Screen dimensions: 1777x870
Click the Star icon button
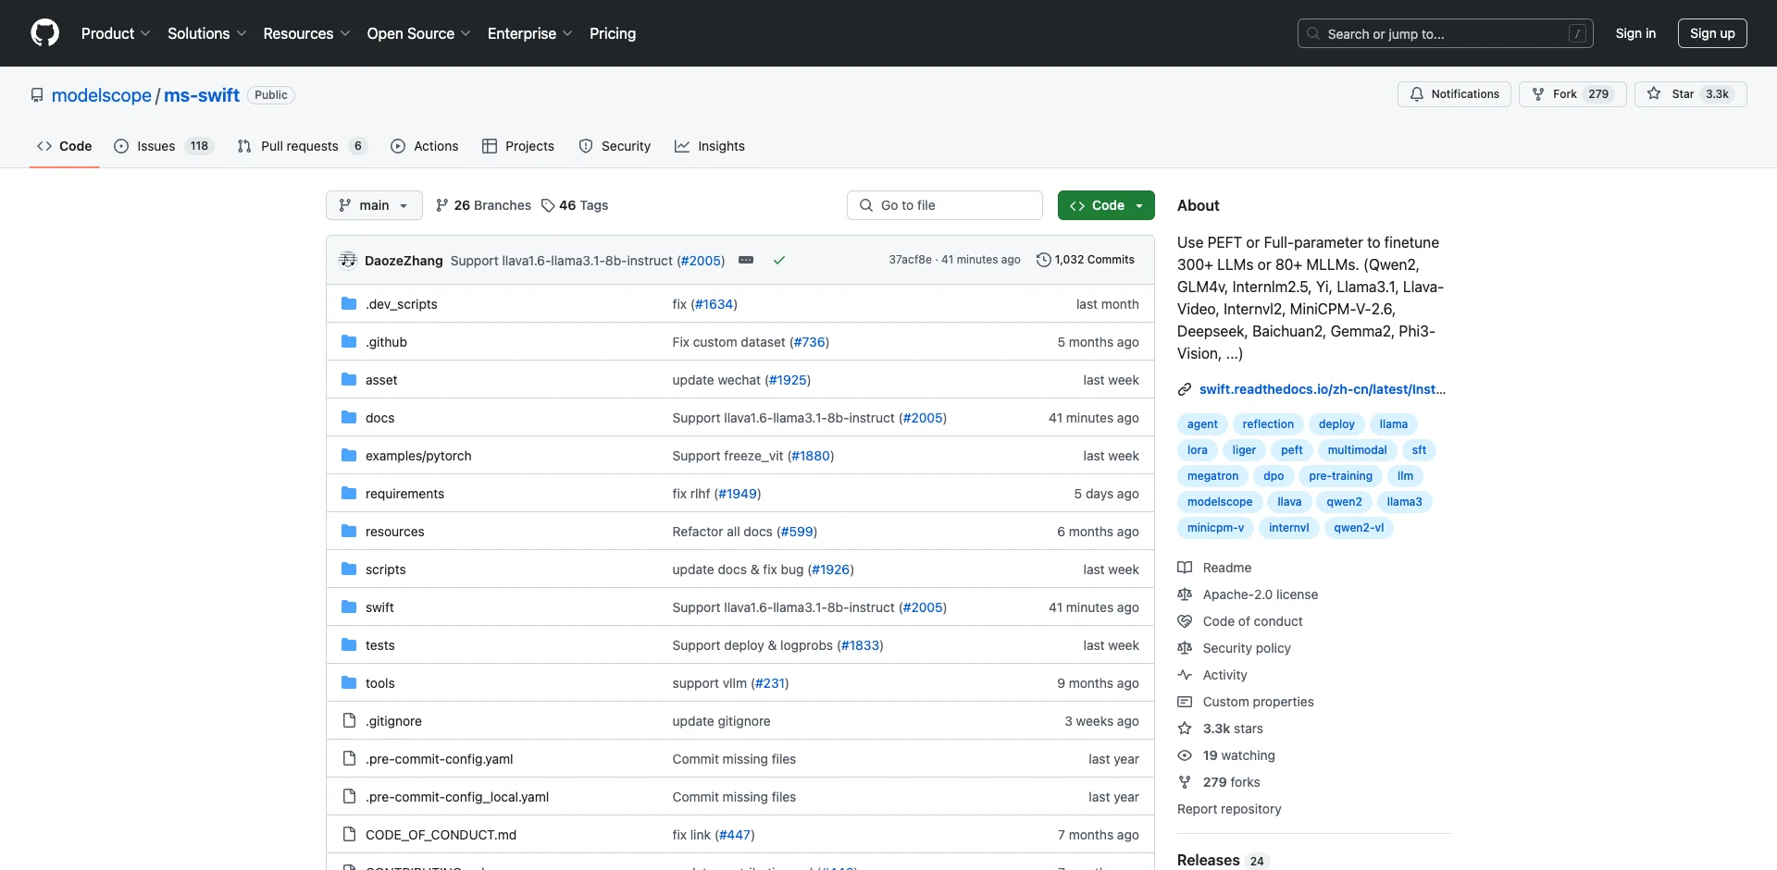click(1654, 94)
